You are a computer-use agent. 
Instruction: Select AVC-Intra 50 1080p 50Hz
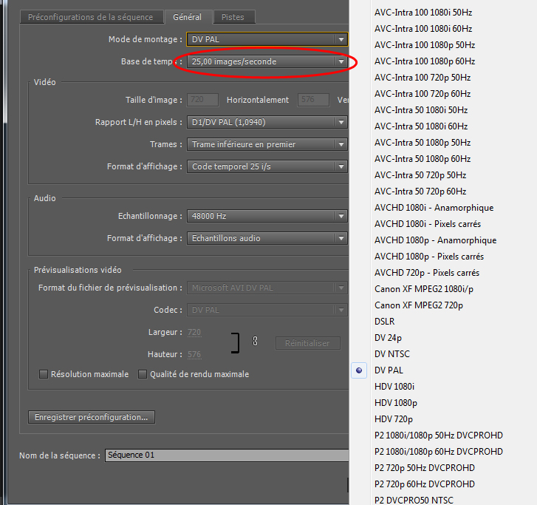(x=423, y=143)
